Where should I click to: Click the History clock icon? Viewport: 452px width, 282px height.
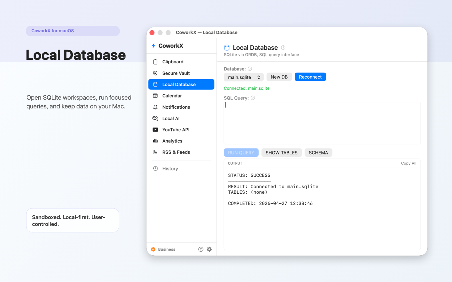[x=155, y=169]
